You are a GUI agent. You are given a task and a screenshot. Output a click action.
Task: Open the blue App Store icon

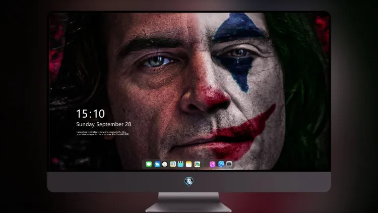pos(221,164)
